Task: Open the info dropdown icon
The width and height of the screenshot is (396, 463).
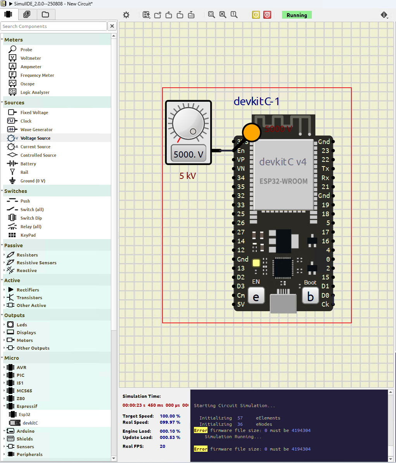Action: [384, 15]
